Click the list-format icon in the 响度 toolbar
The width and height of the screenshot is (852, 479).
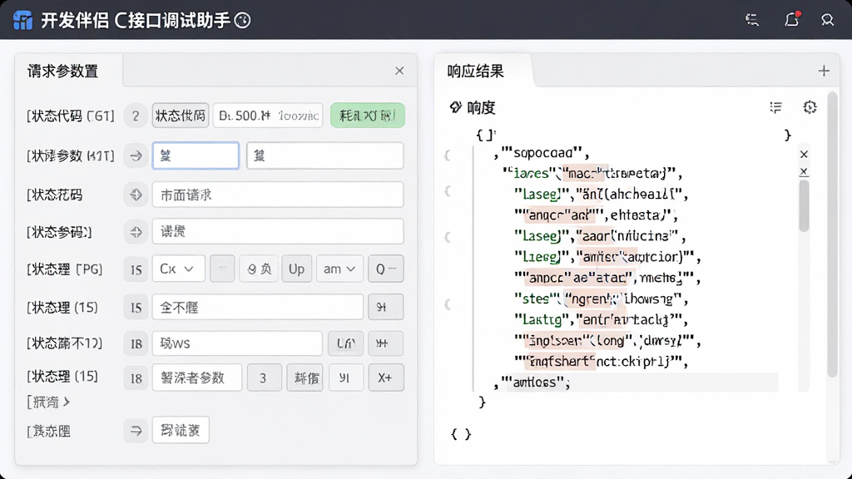tap(776, 107)
